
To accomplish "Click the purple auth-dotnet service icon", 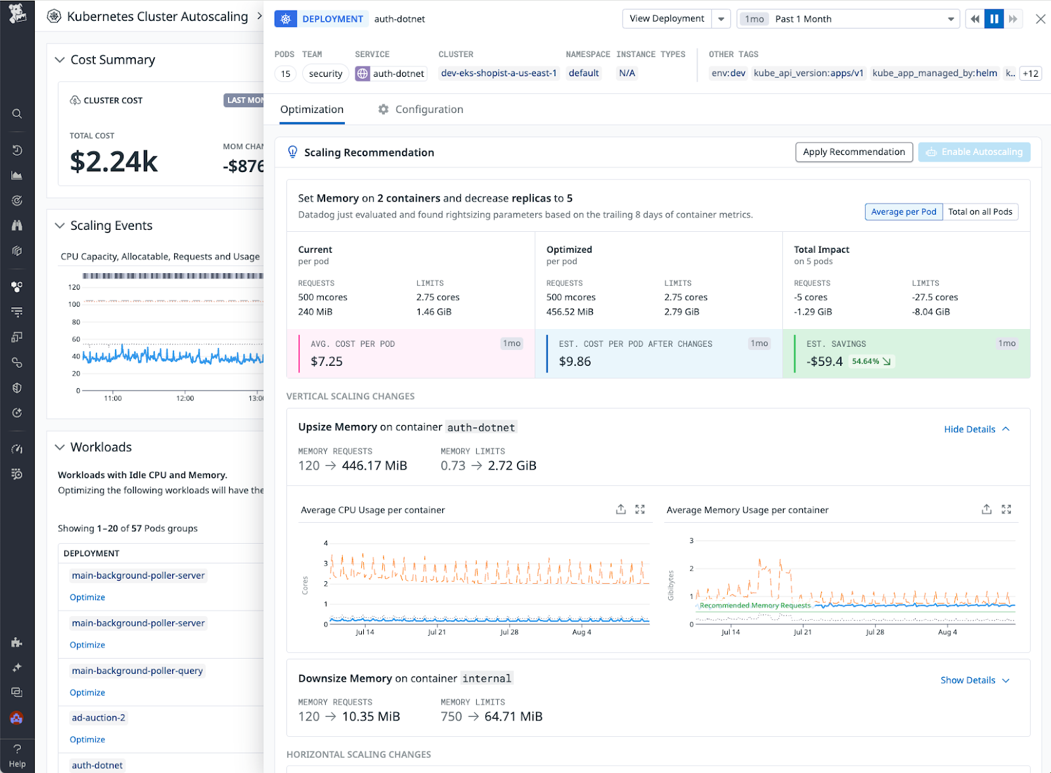I will (x=363, y=74).
